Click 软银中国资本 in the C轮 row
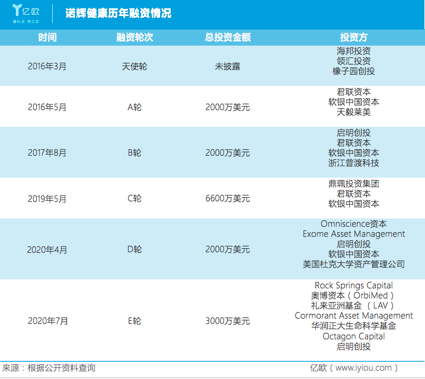The width and height of the screenshot is (425, 379). (x=354, y=204)
